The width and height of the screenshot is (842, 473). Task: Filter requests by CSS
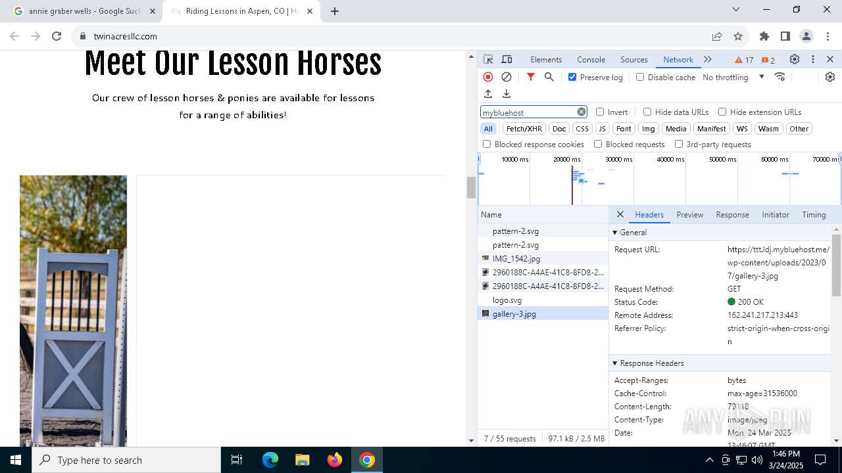click(582, 129)
